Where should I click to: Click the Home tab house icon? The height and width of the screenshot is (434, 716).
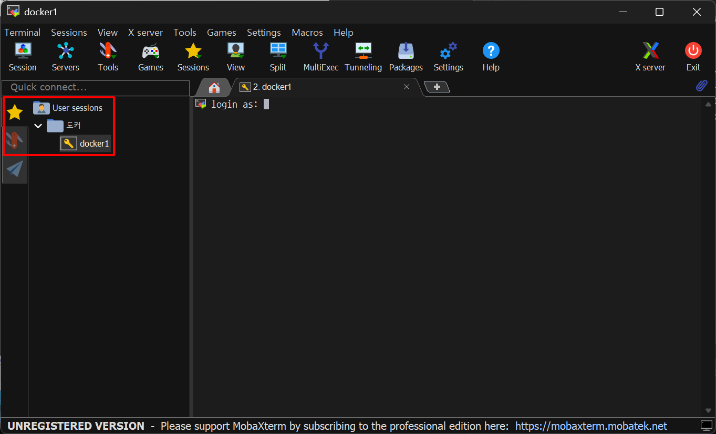(x=214, y=87)
